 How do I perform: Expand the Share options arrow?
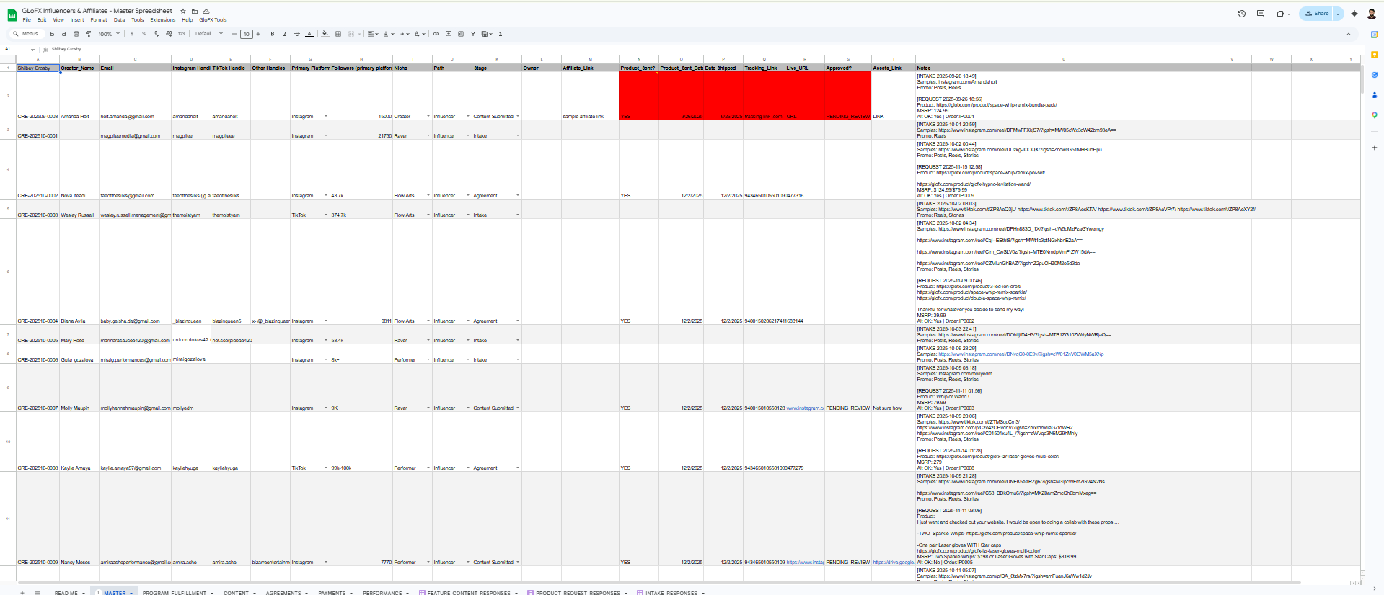[1338, 14]
